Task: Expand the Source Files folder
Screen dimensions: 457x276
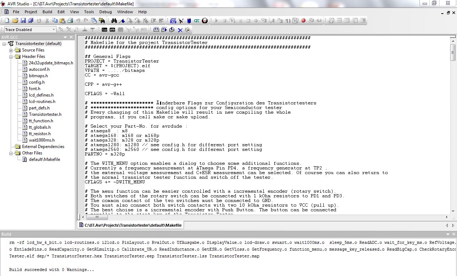Action: coord(11,50)
